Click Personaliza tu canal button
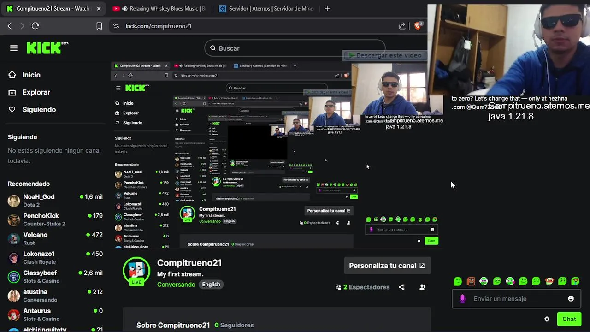Viewport: 590px width, 332px height. point(387,266)
